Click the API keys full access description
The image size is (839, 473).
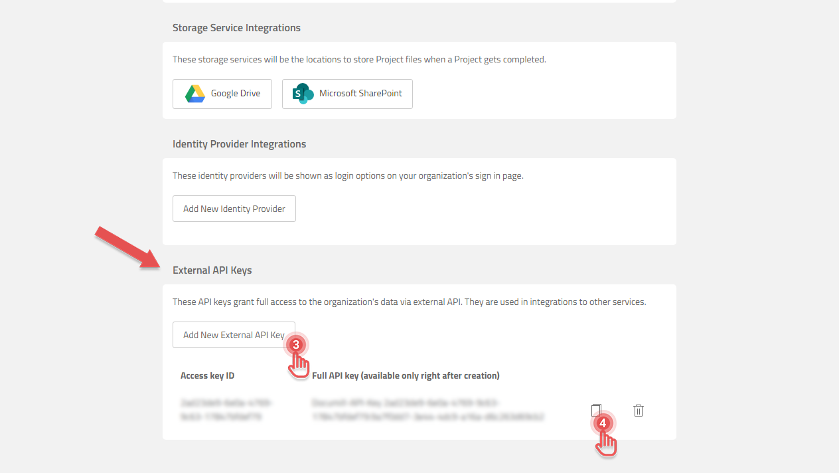click(409, 302)
